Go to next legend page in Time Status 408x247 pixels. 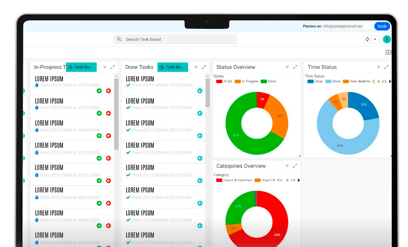[x=390, y=82]
